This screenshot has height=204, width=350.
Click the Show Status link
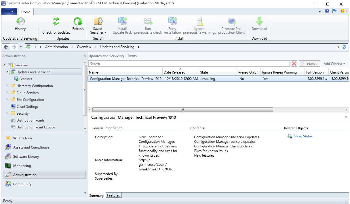303,136
